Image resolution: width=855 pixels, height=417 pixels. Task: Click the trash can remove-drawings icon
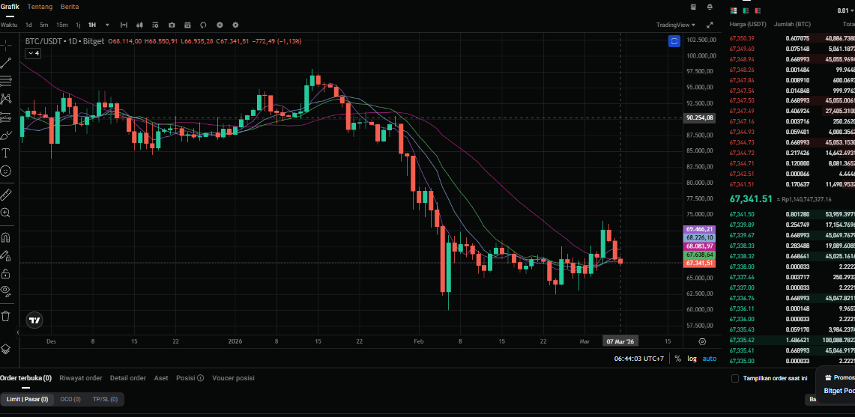[5, 316]
